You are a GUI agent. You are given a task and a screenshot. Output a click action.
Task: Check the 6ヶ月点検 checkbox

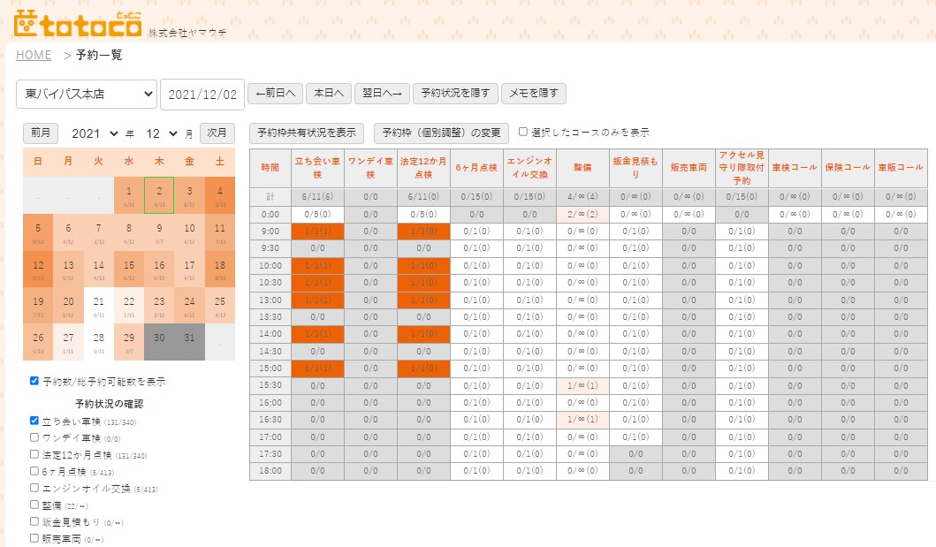pyautogui.click(x=34, y=471)
